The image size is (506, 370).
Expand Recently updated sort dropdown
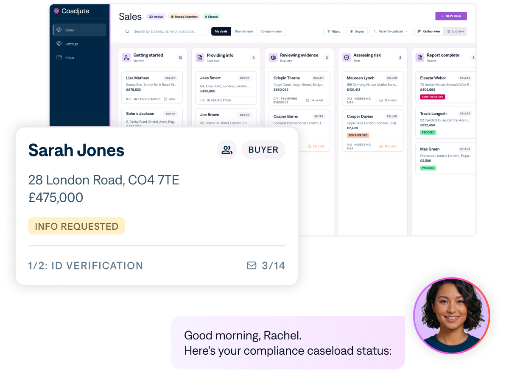click(x=391, y=31)
